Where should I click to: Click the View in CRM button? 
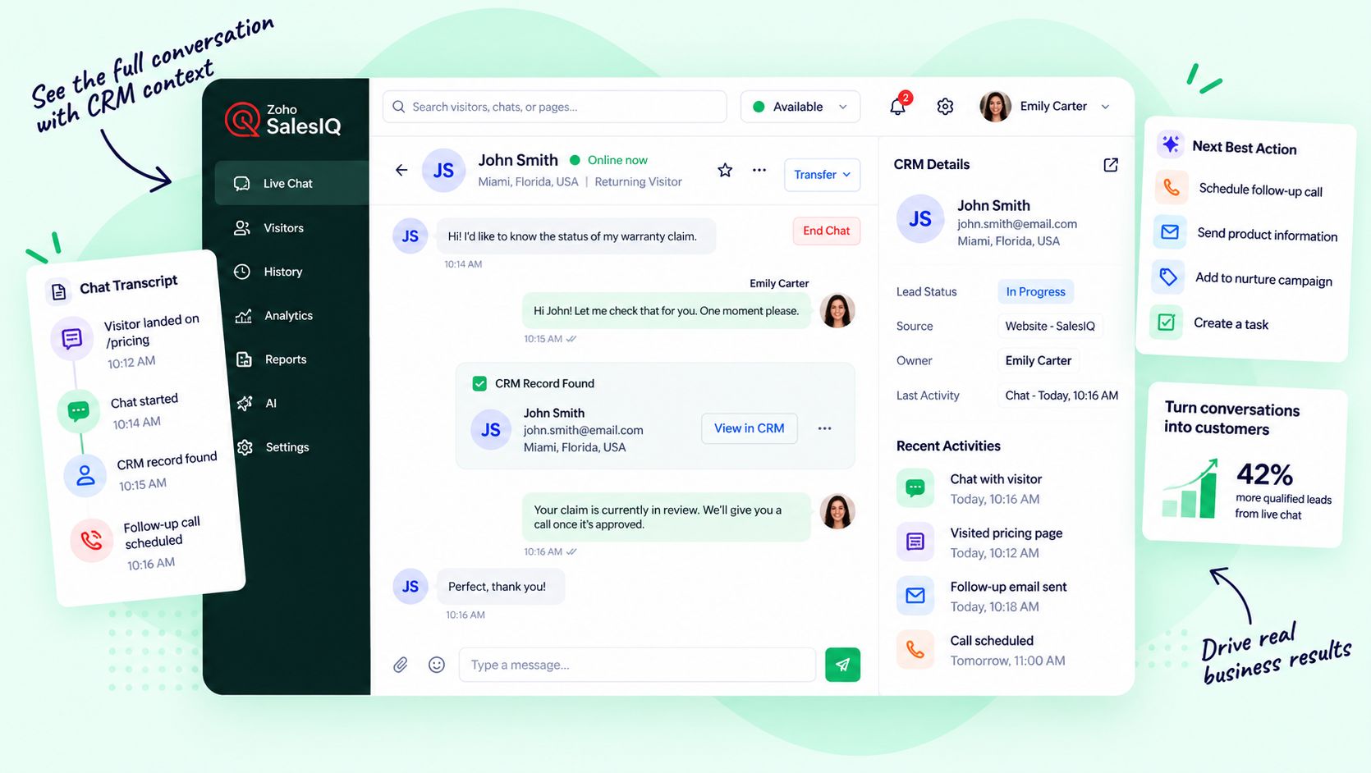click(x=749, y=428)
